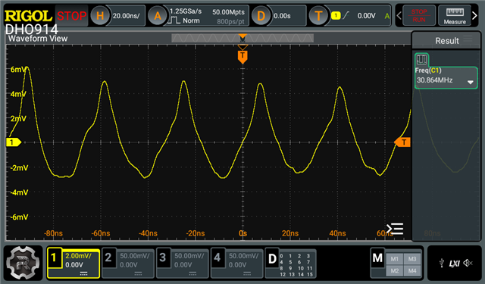
Task: Open the Trigger (T) settings menu
Action: tap(318, 15)
